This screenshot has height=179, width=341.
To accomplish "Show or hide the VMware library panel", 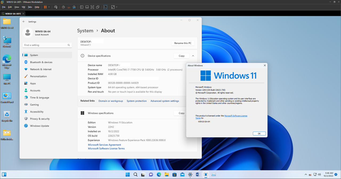I will tap(82, 7).
